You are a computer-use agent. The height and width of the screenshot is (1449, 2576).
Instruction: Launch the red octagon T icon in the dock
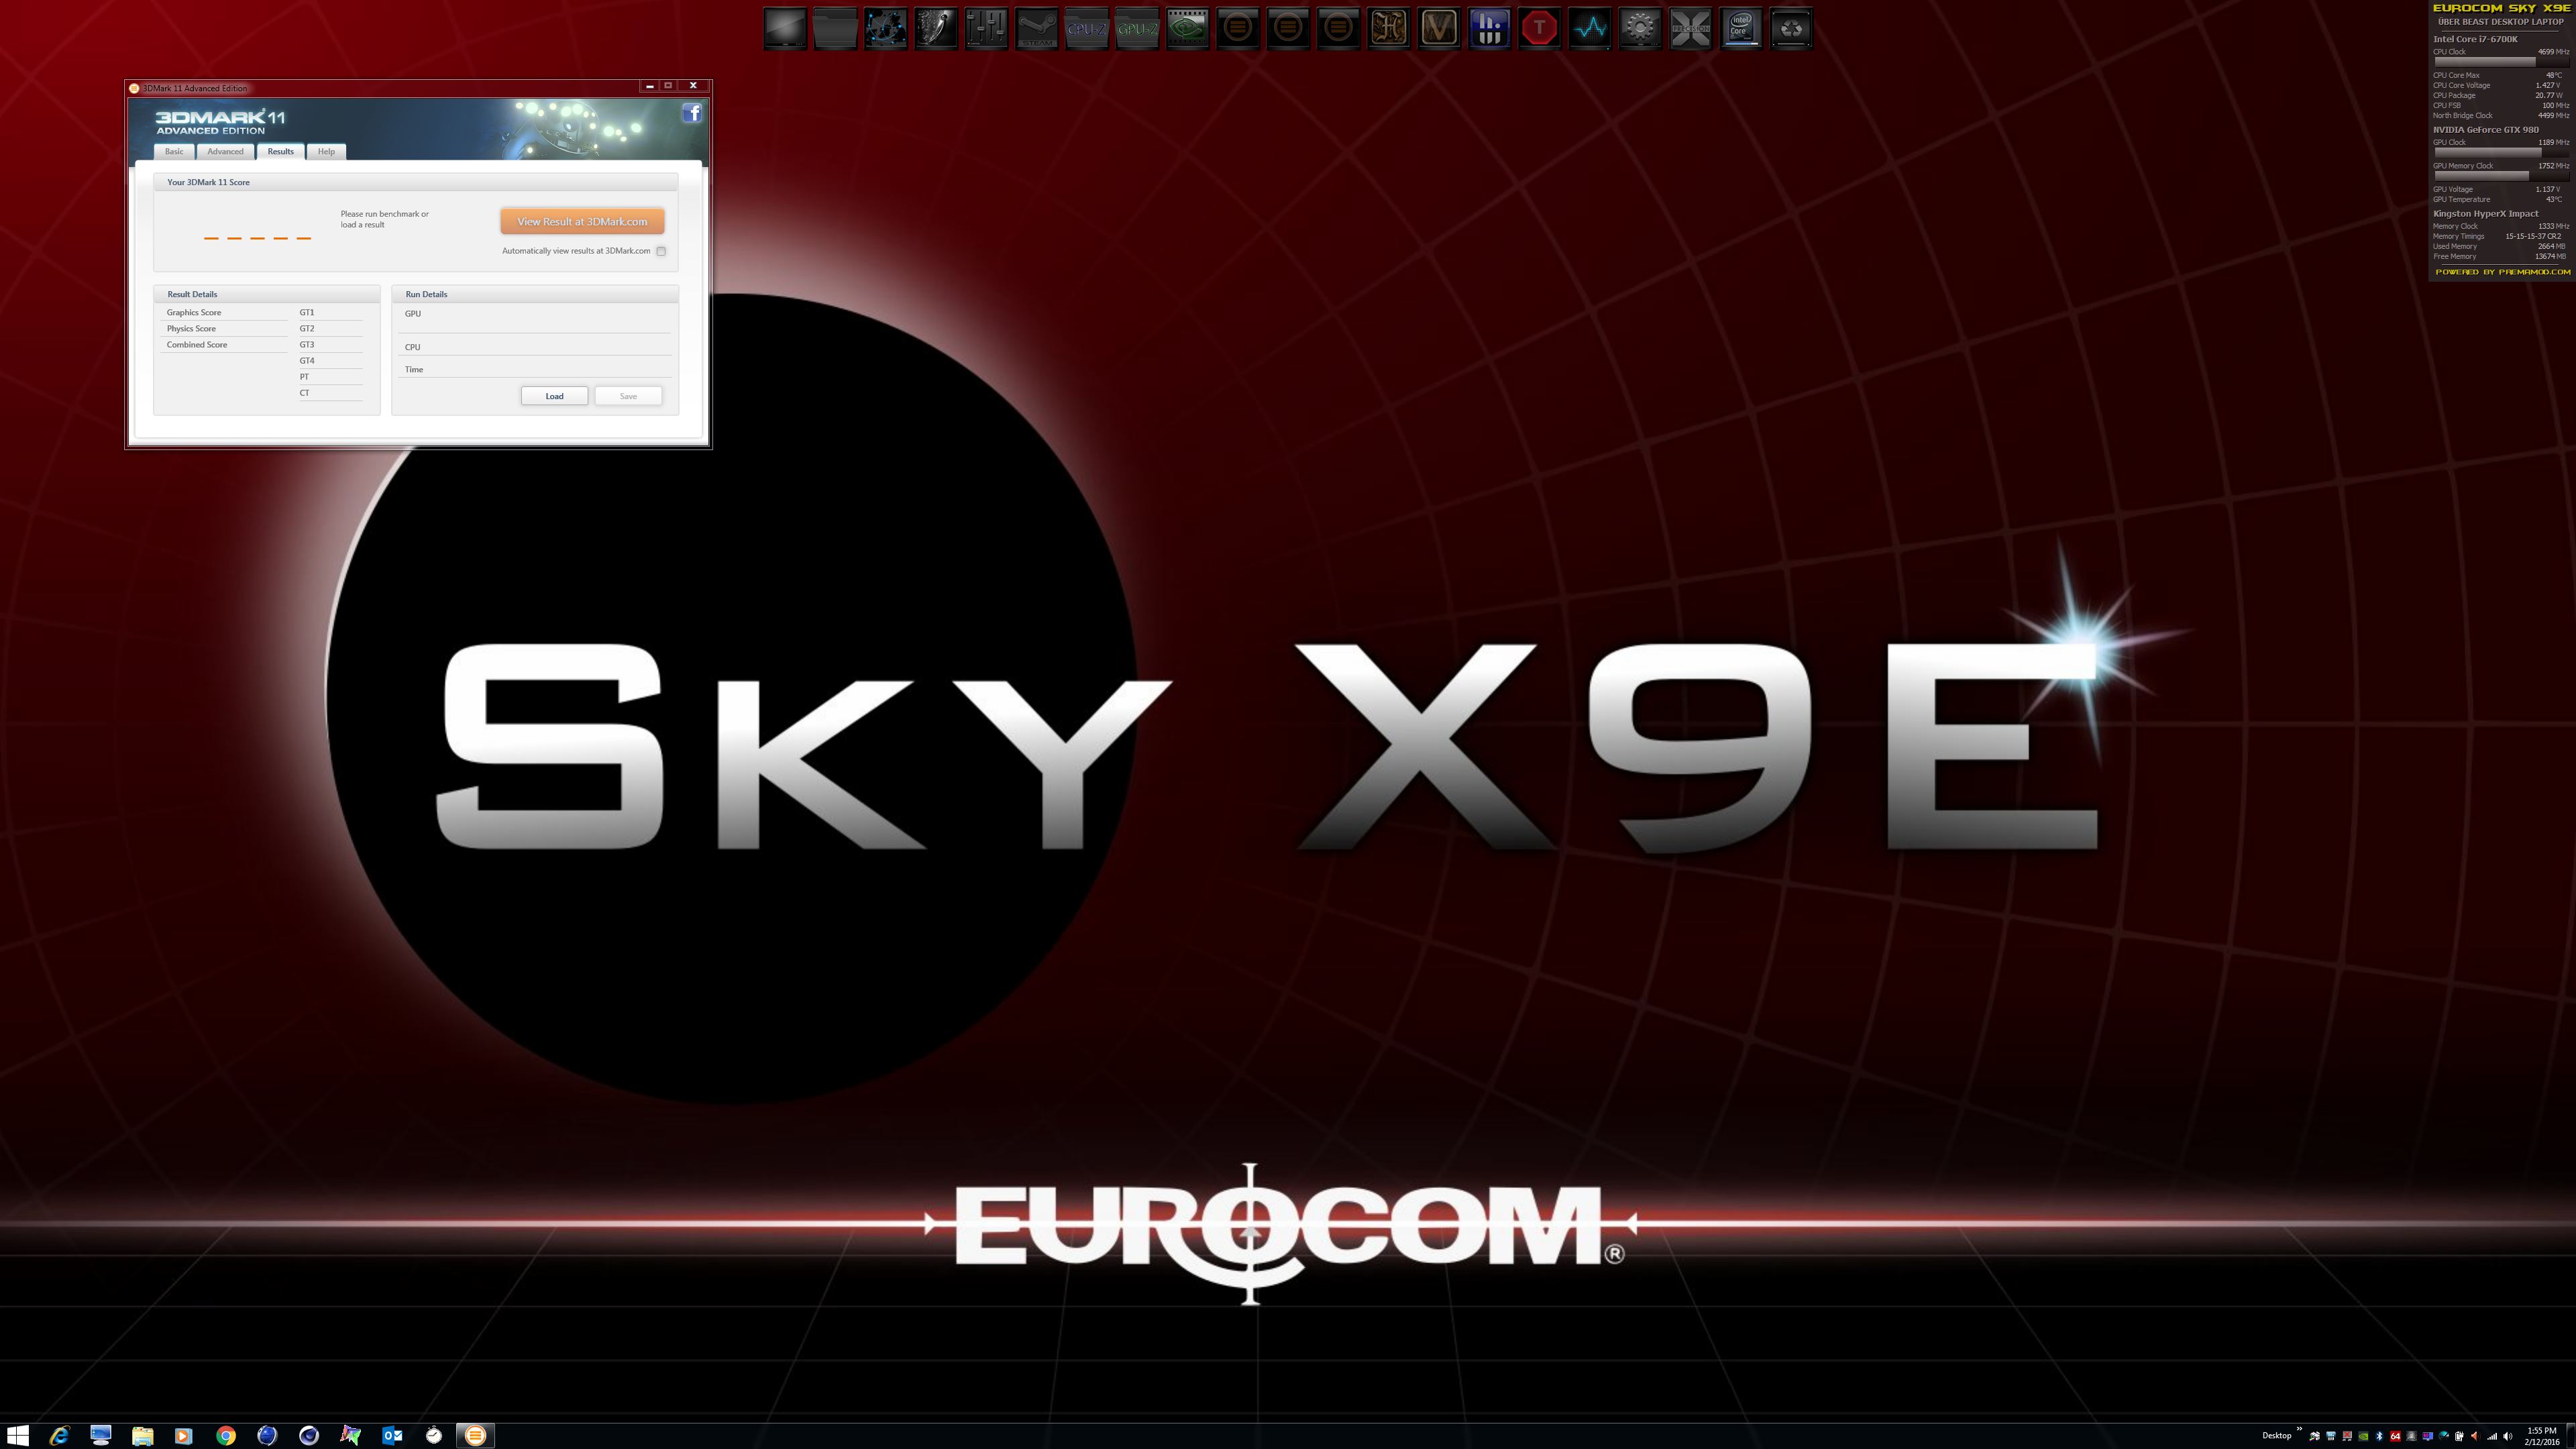1540,28
